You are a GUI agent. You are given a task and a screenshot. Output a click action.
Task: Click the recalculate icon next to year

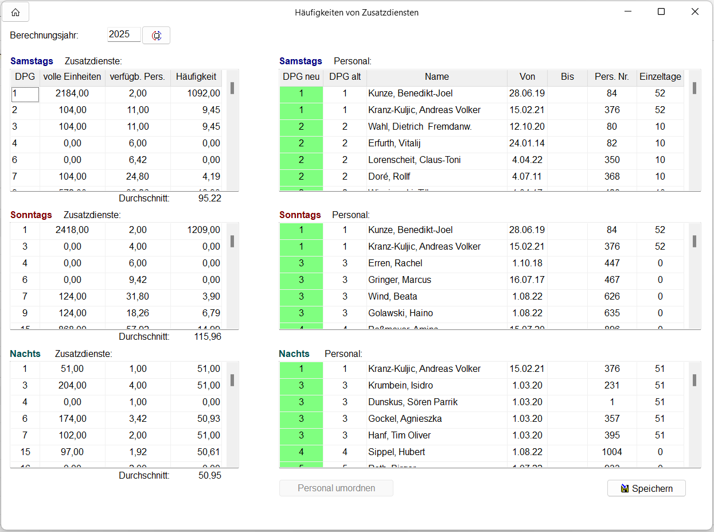[x=156, y=36]
